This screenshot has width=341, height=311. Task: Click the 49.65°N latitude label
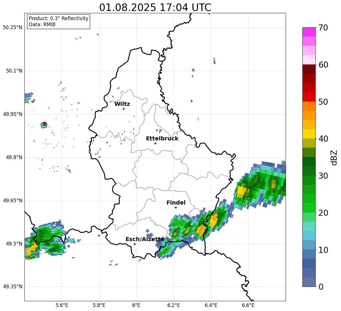[13, 201]
